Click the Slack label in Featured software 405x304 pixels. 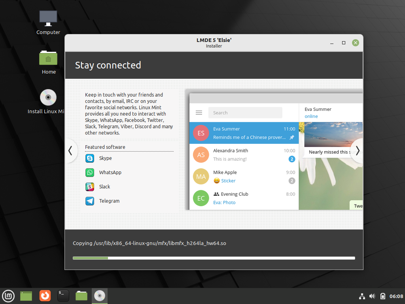(104, 187)
